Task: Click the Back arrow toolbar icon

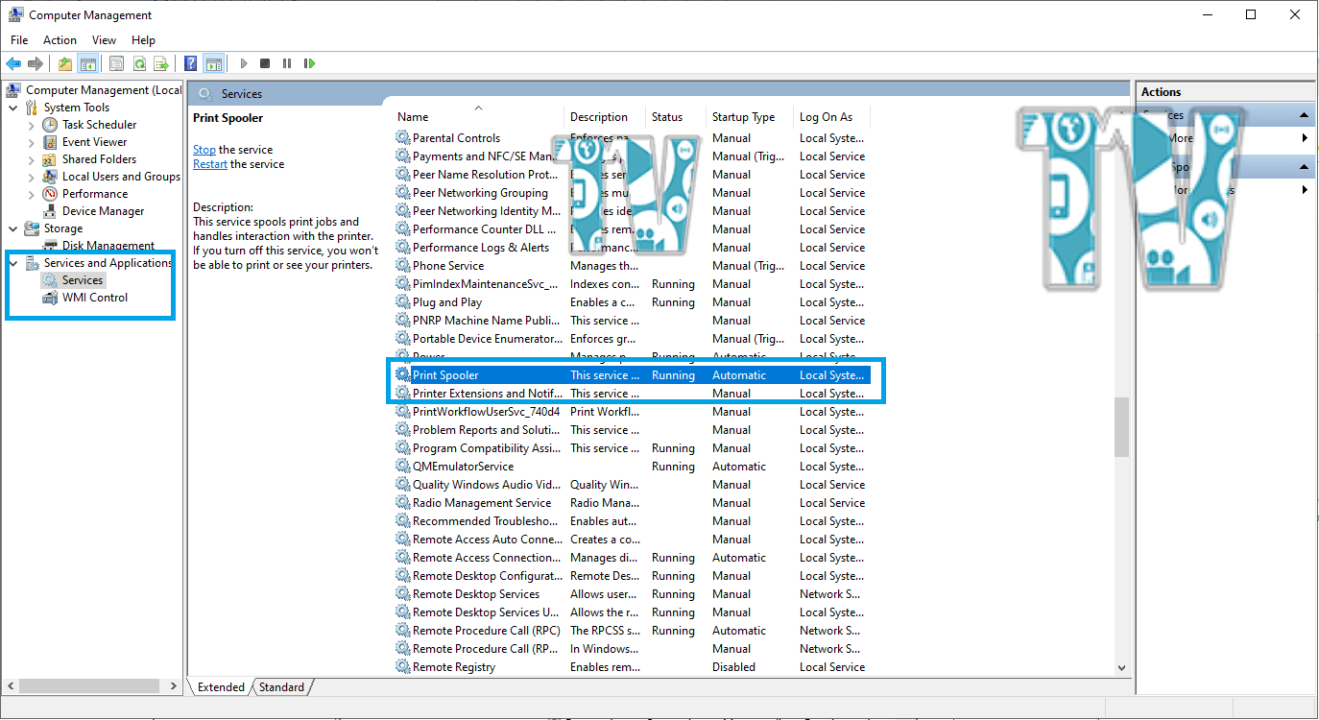Action: pyautogui.click(x=13, y=63)
